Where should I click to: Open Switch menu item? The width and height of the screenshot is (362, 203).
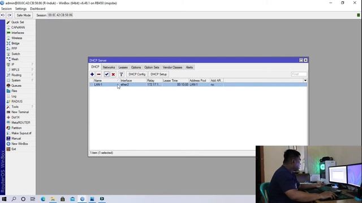coord(15,54)
